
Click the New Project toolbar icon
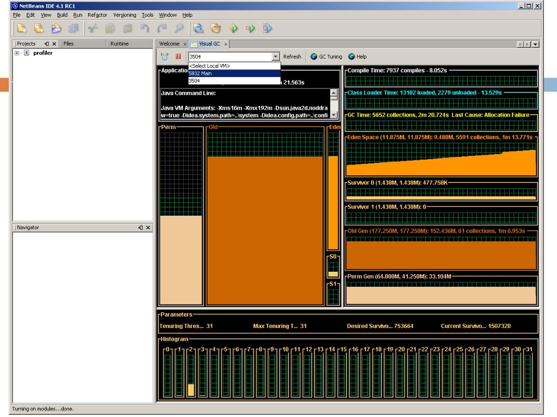(39, 28)
